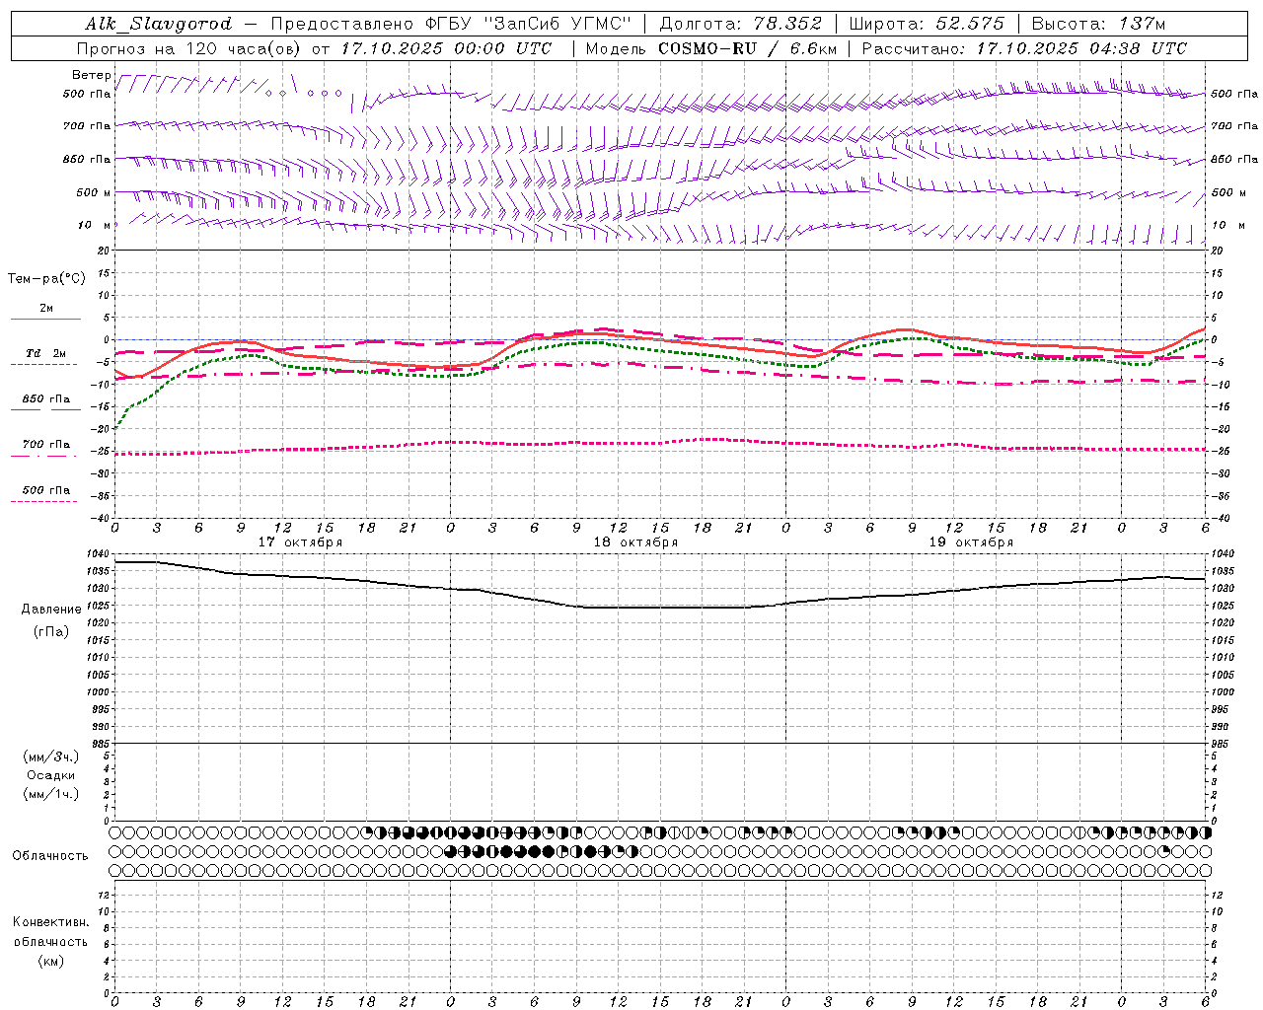Click the '2м' temperature legend entry
Viewport: 1263px width, 1010px height.
click(x=46, y=308)
